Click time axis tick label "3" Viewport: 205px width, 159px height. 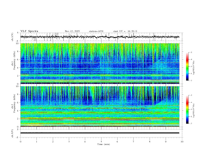(x=69, y=142)
